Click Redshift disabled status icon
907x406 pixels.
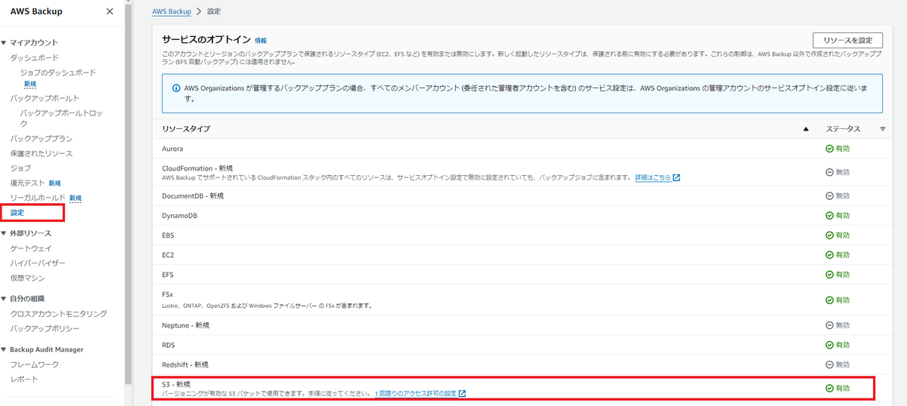click(829, 364)
